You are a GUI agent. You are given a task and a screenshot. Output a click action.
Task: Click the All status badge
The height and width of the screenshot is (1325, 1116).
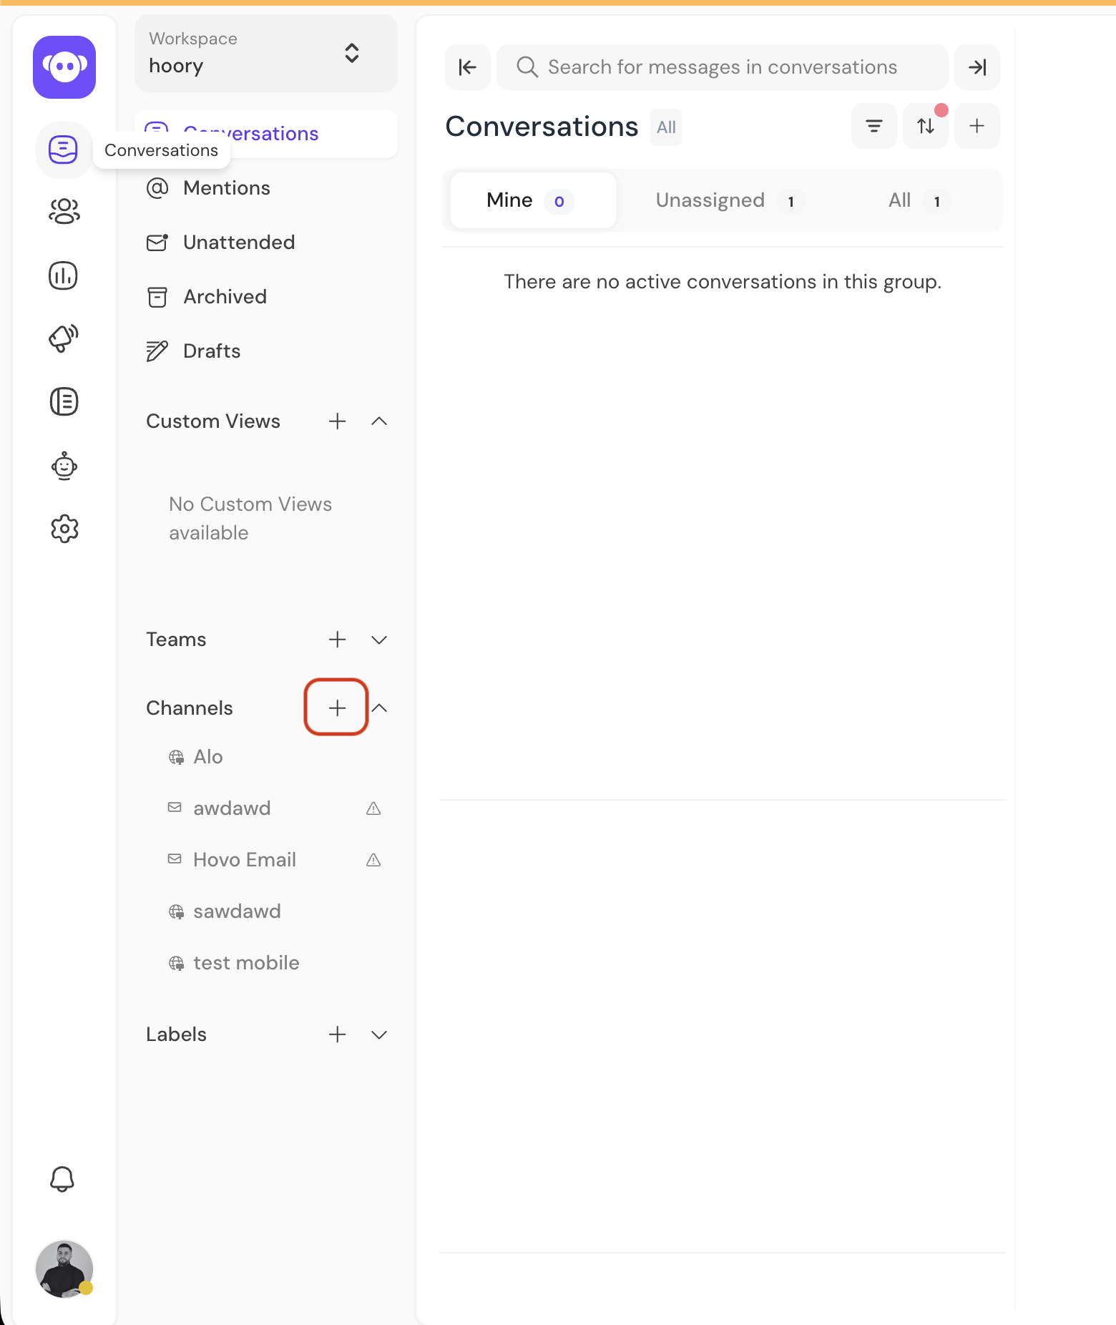tap(666, 127)
